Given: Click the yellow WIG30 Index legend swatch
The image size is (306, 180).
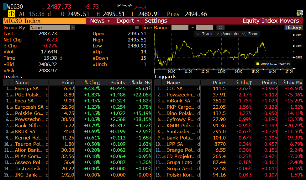Looking at the screenshot, I should [x=258, y=64].
